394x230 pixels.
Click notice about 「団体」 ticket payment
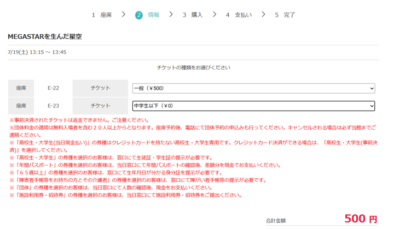click(x=111, y=187)
